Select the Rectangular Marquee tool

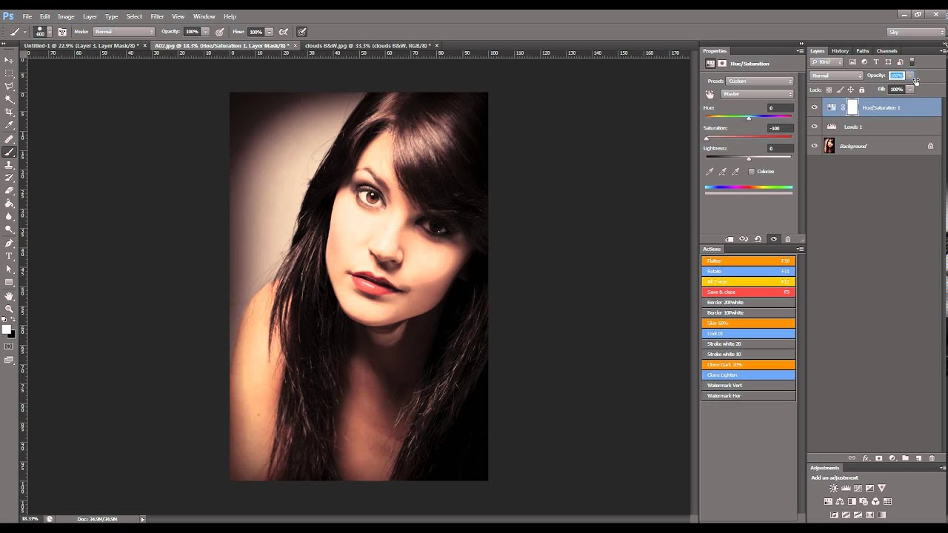tap(9, 73)
